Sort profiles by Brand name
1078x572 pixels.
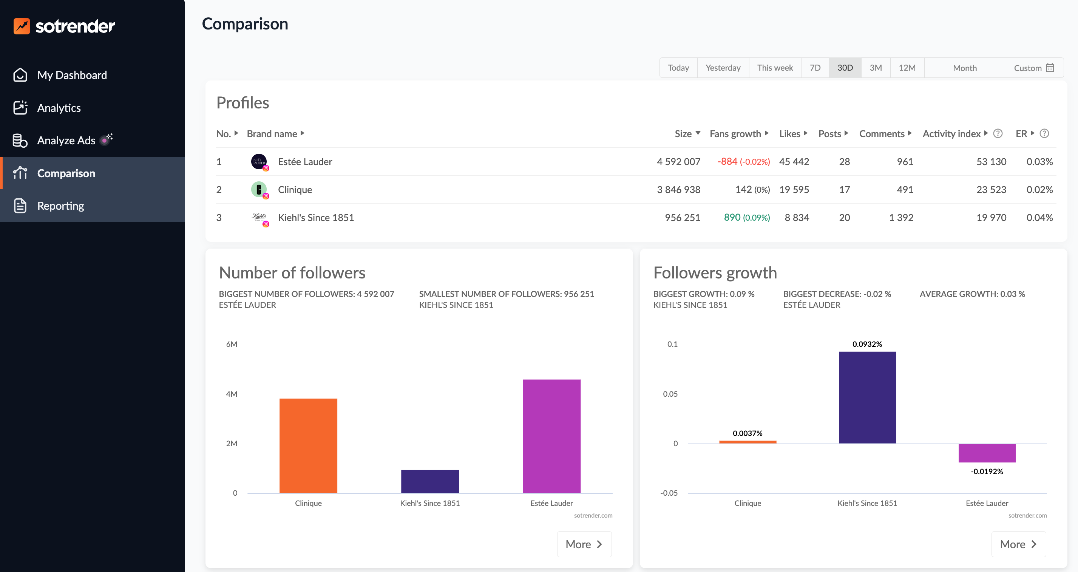pos(275,133)
